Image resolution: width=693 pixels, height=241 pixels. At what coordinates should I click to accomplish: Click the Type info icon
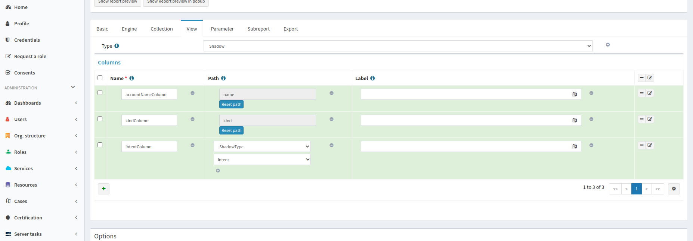tap(117, 46)
